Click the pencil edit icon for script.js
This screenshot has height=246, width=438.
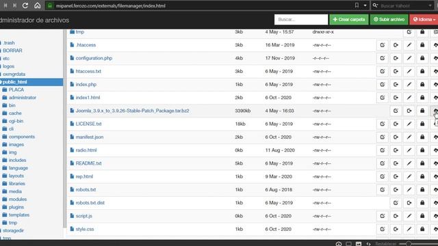click(x=409, y=216)
